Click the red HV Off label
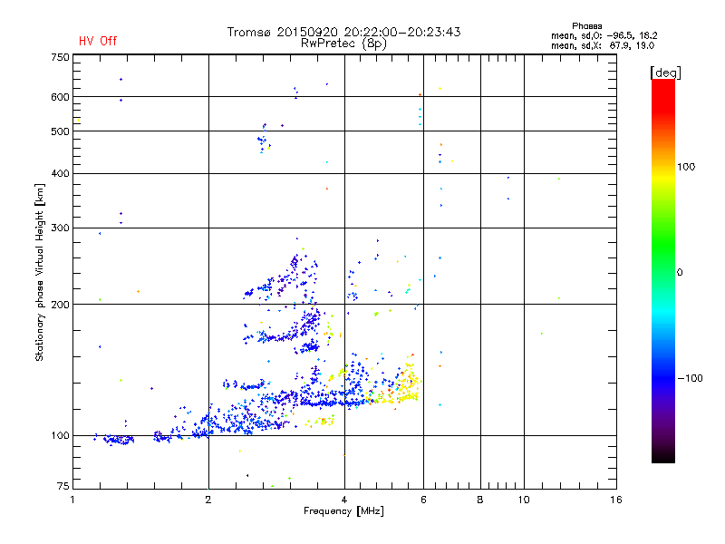This screenshot has width=725, height=544. (x=98, y=41)
